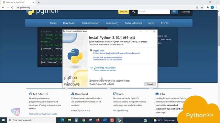
Task: Bookmark this page with star icon
Action: (202, 8)
